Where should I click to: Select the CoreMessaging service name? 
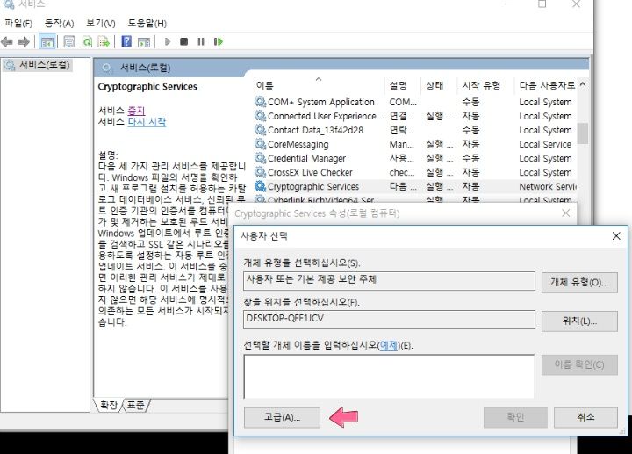pyautogui.click(x=298, y=144)
